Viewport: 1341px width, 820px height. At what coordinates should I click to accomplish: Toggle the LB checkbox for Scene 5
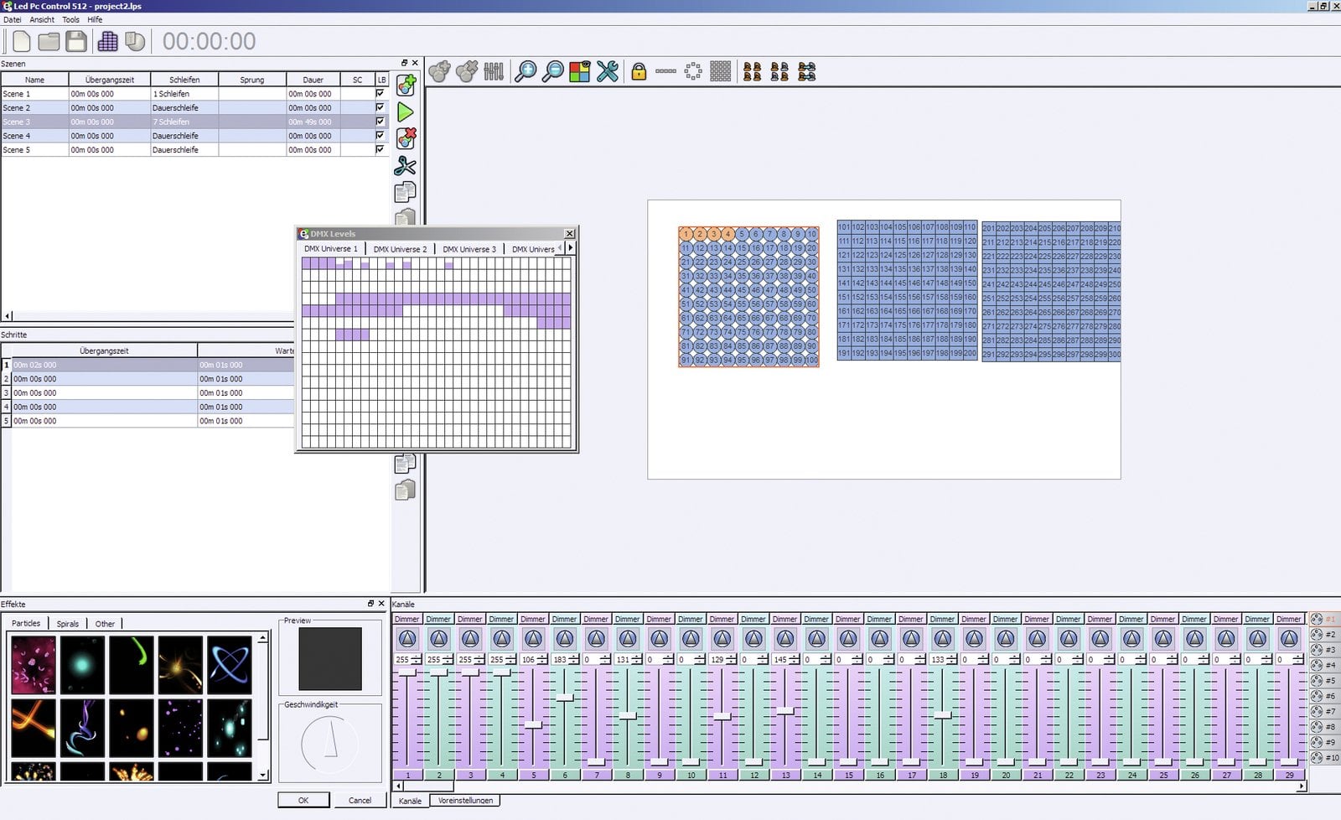tap(381, 149)
